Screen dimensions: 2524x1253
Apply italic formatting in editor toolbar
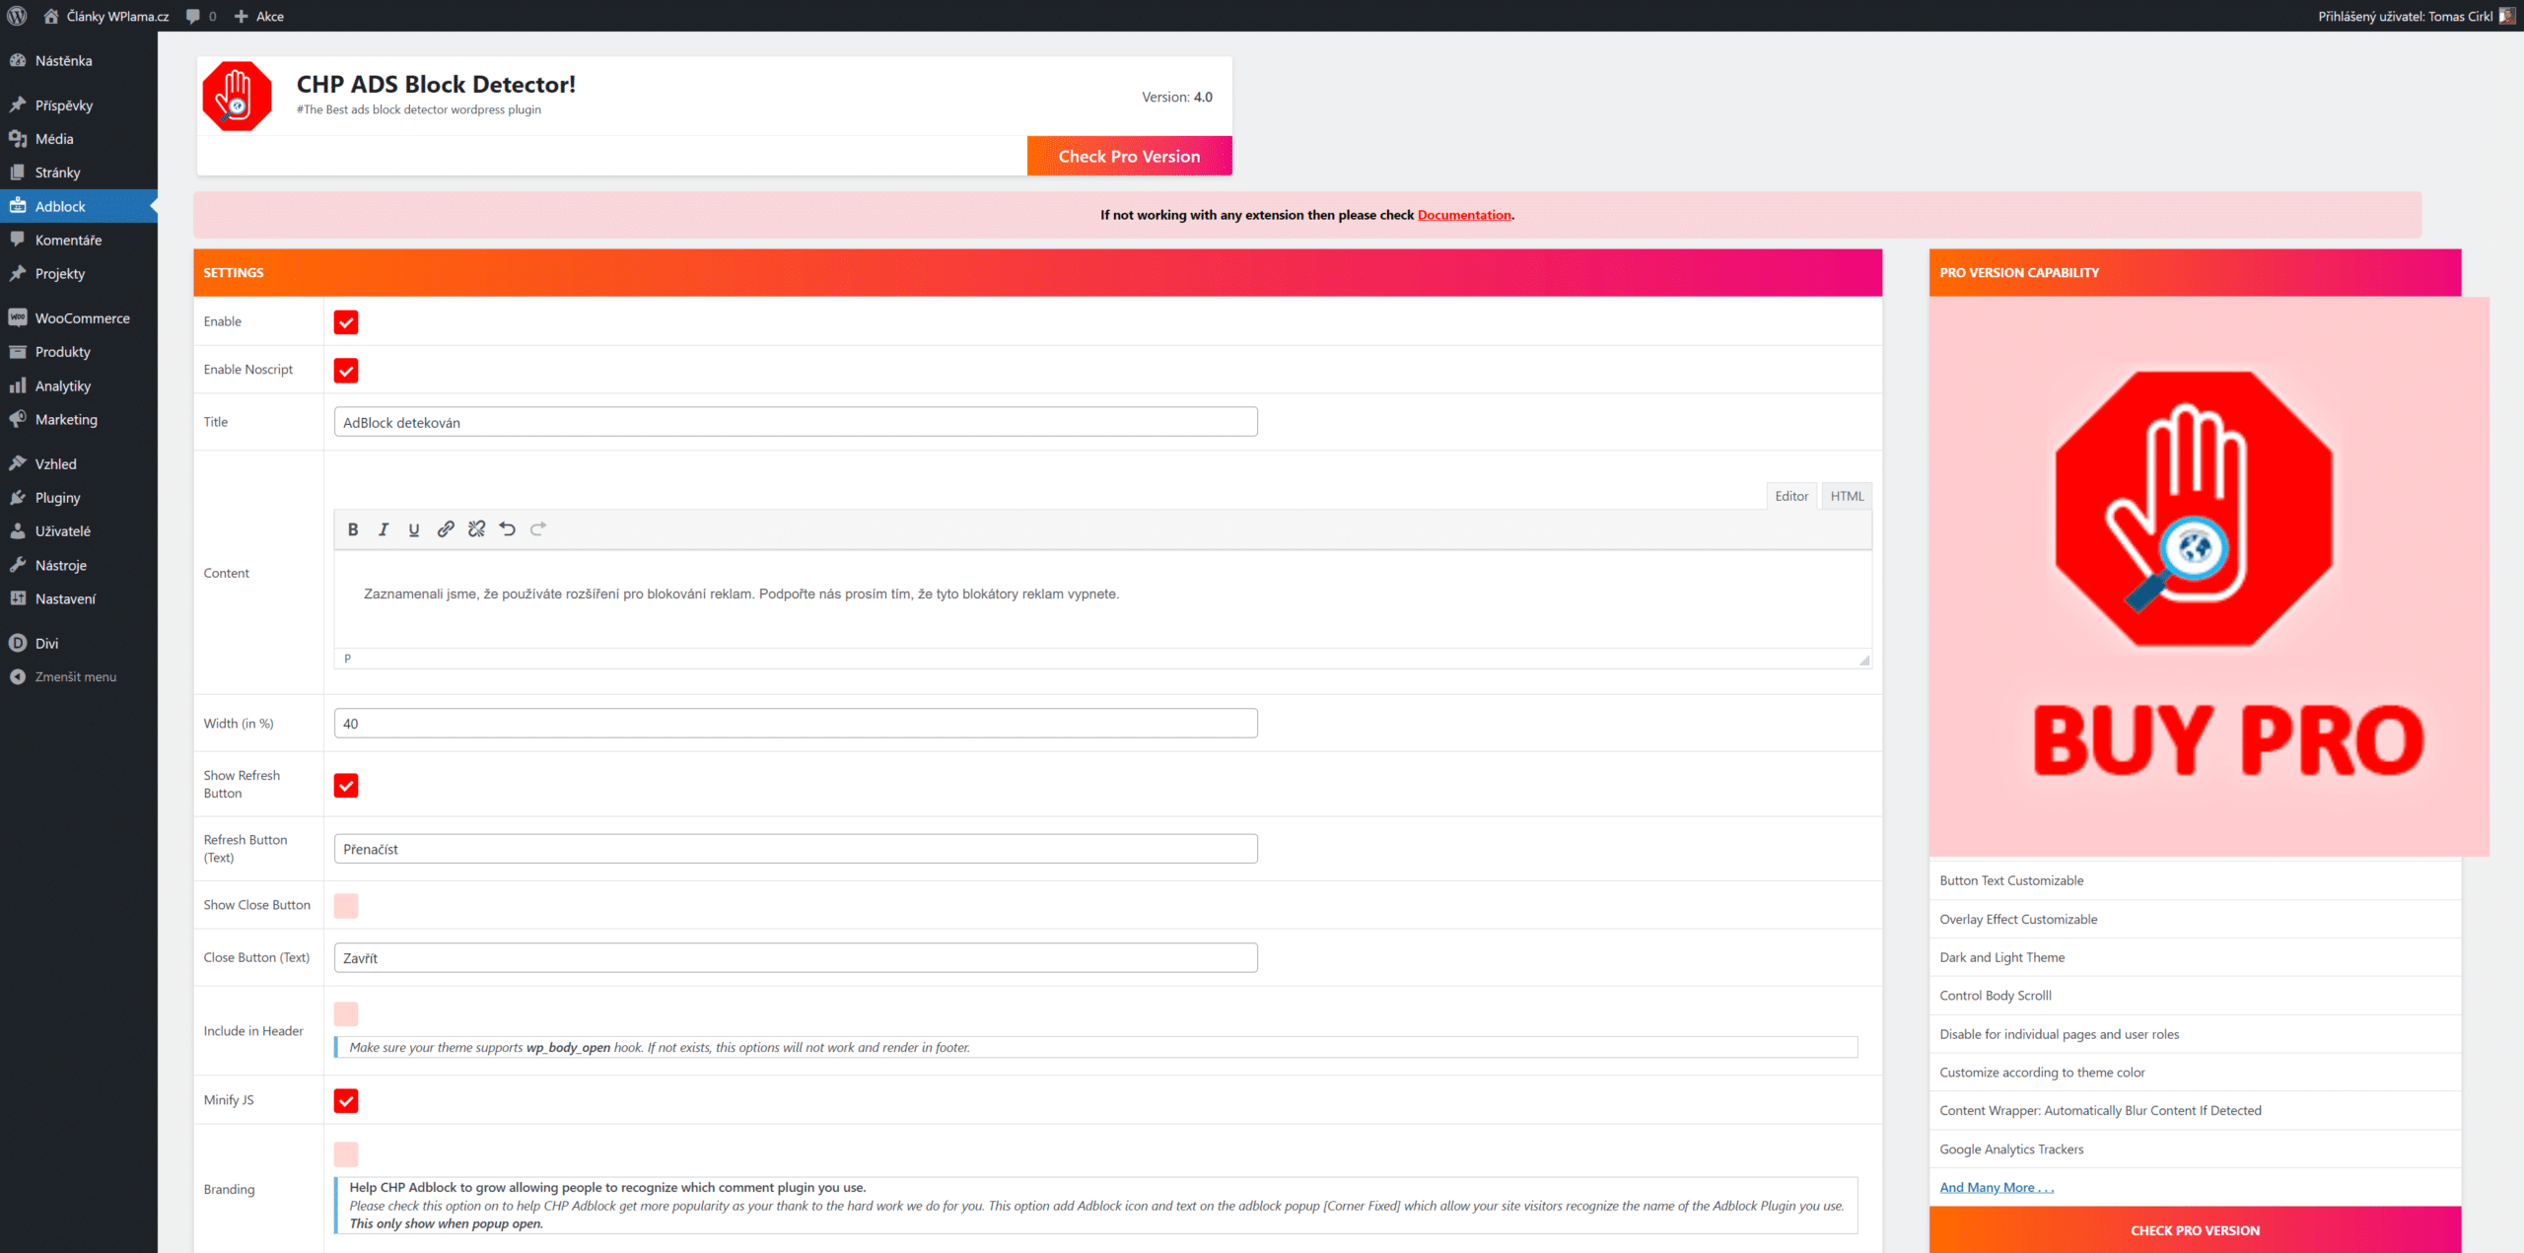coord(384,529)
